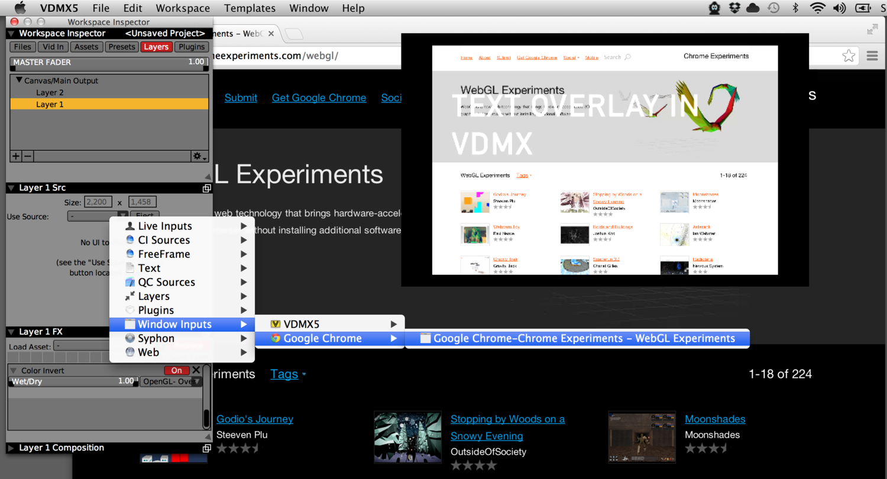Pop out the Layer 1 Composition panel
Screen dimensions: 887x479
point(206,448)
